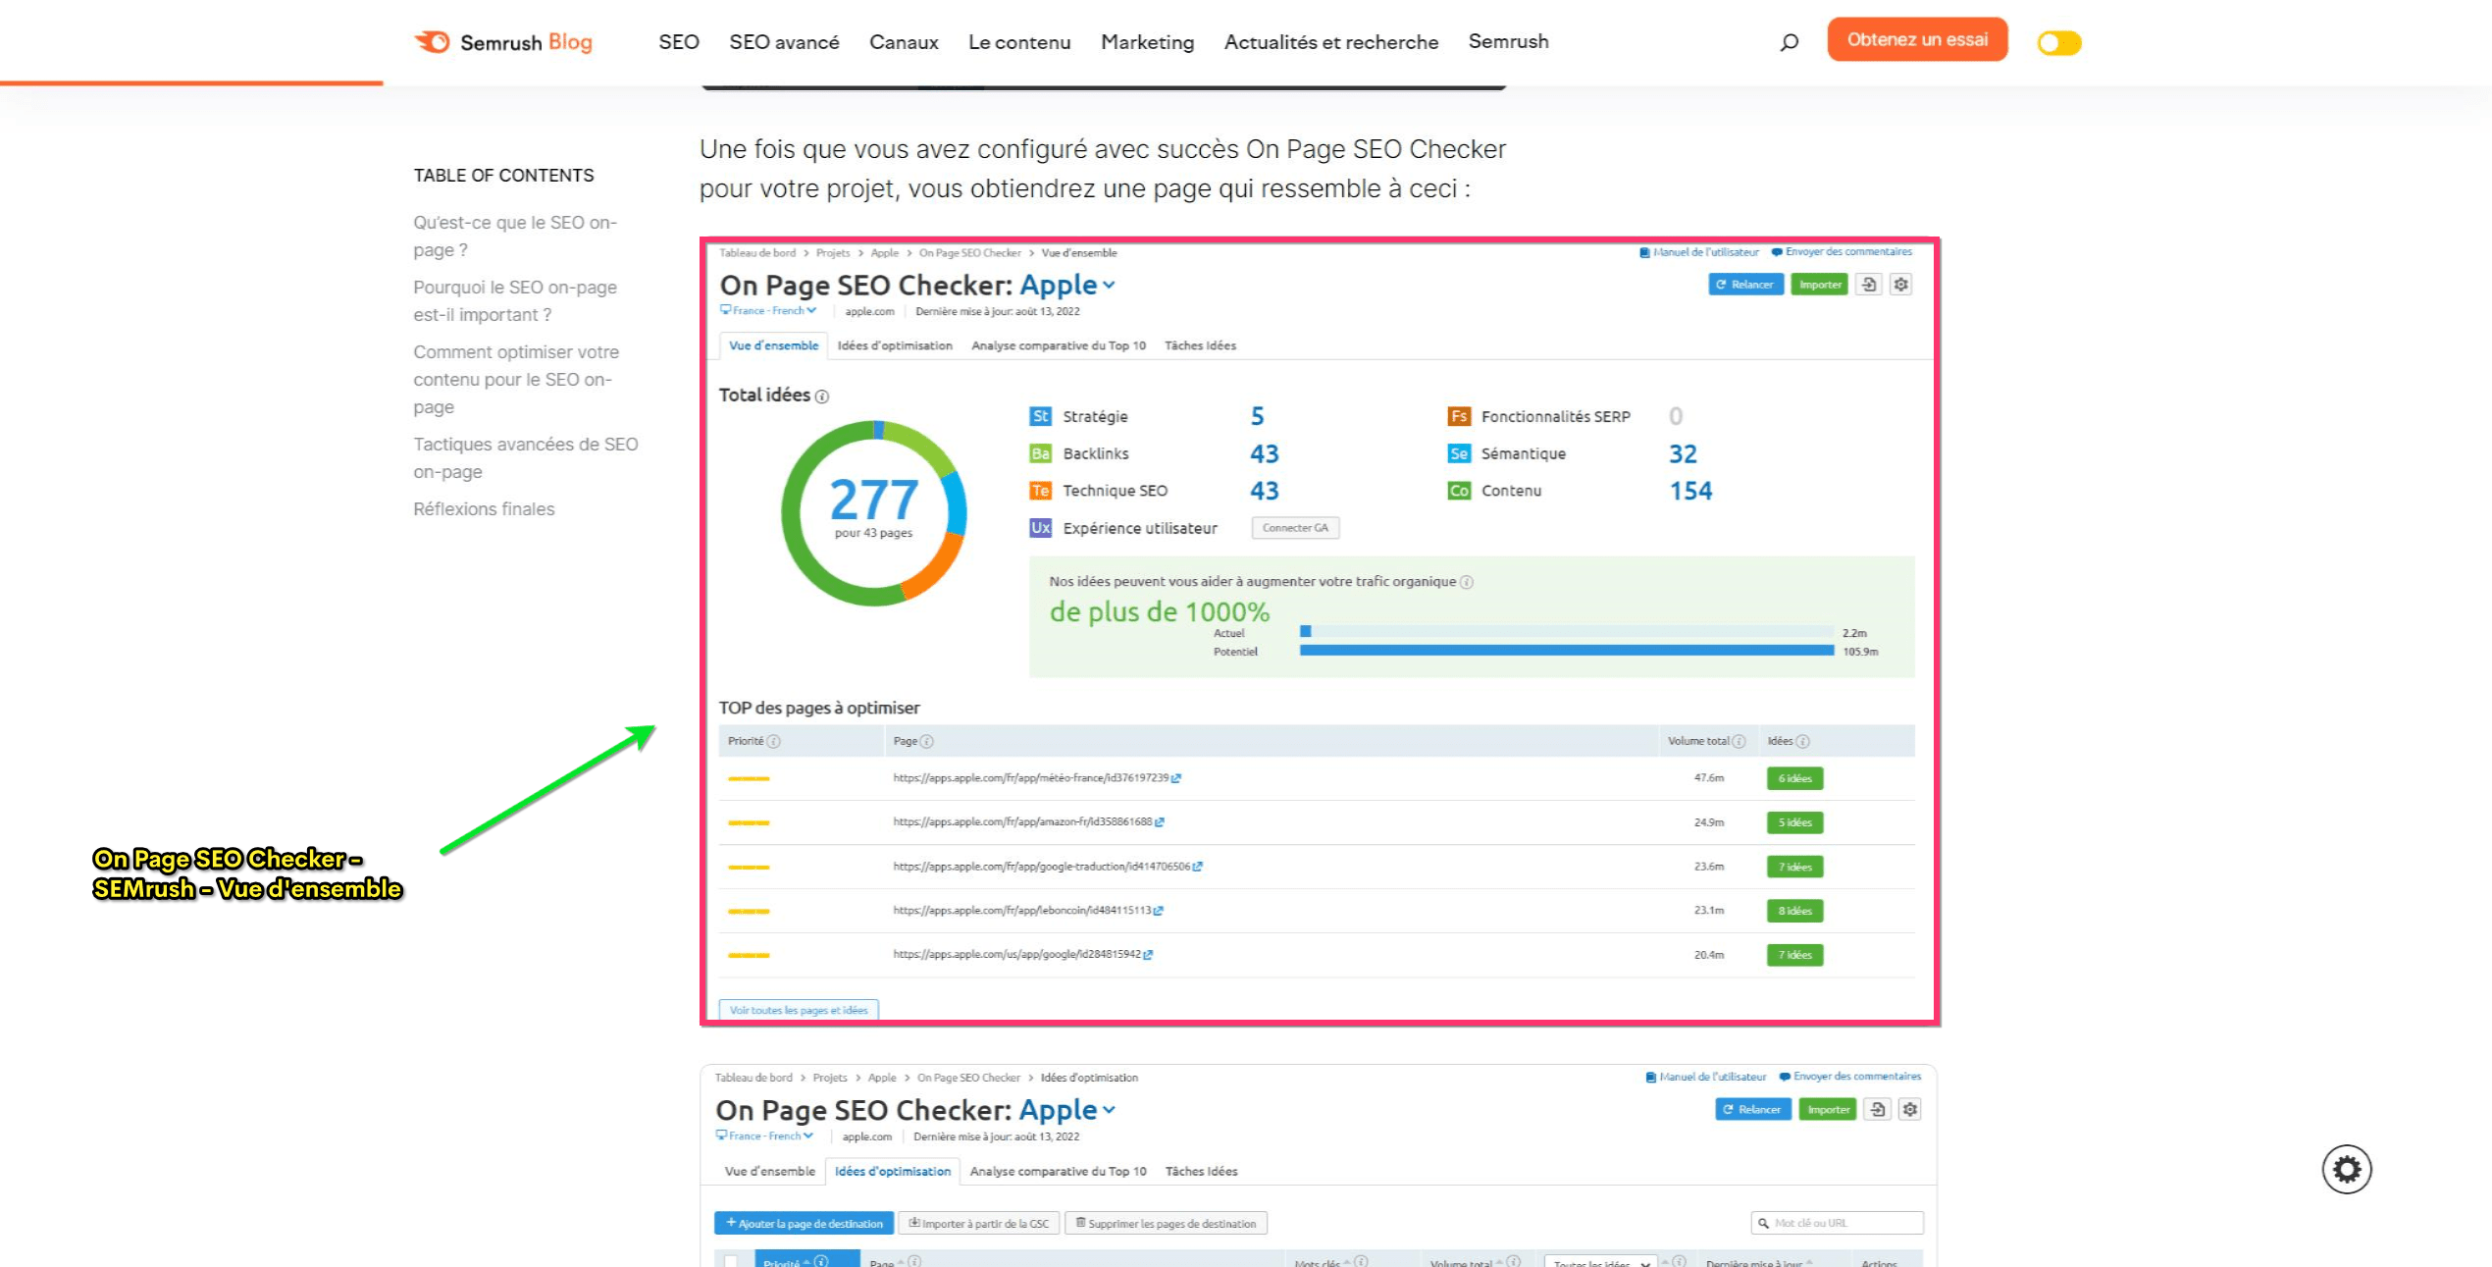Click info icon next to Total idées
Screen dimensions: 2492x1267
[822, 396]
